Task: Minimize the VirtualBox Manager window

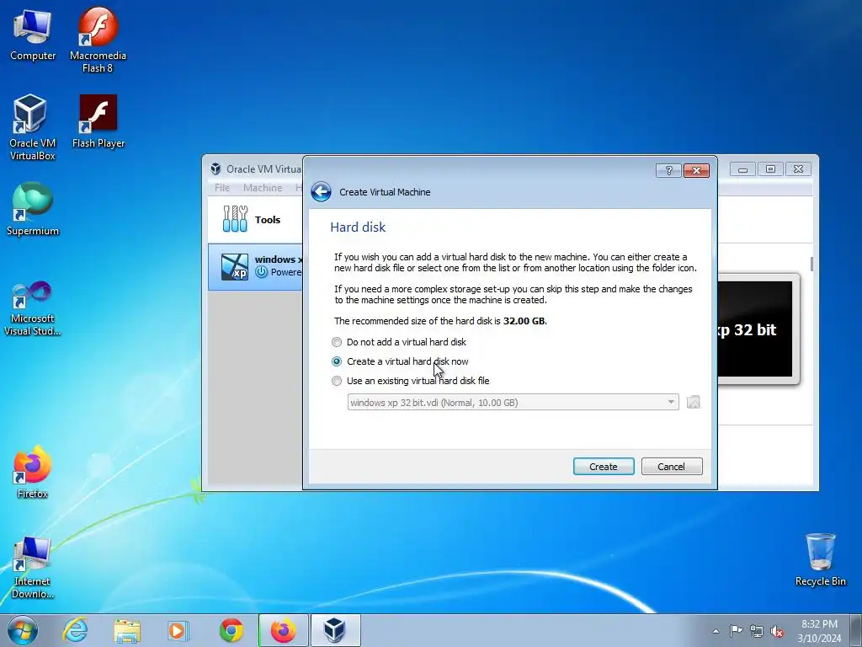Action: [x=742, y=169]
